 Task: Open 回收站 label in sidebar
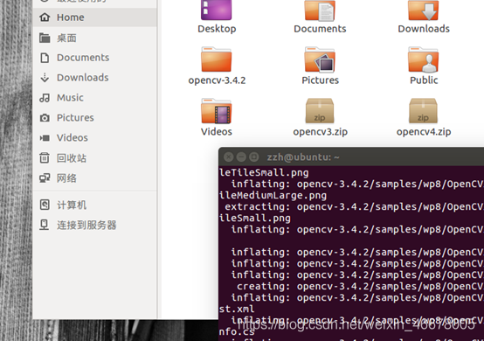click(72, 158)
